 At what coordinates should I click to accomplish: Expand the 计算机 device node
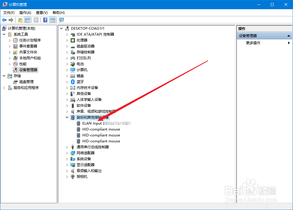[x=67, y=70]
